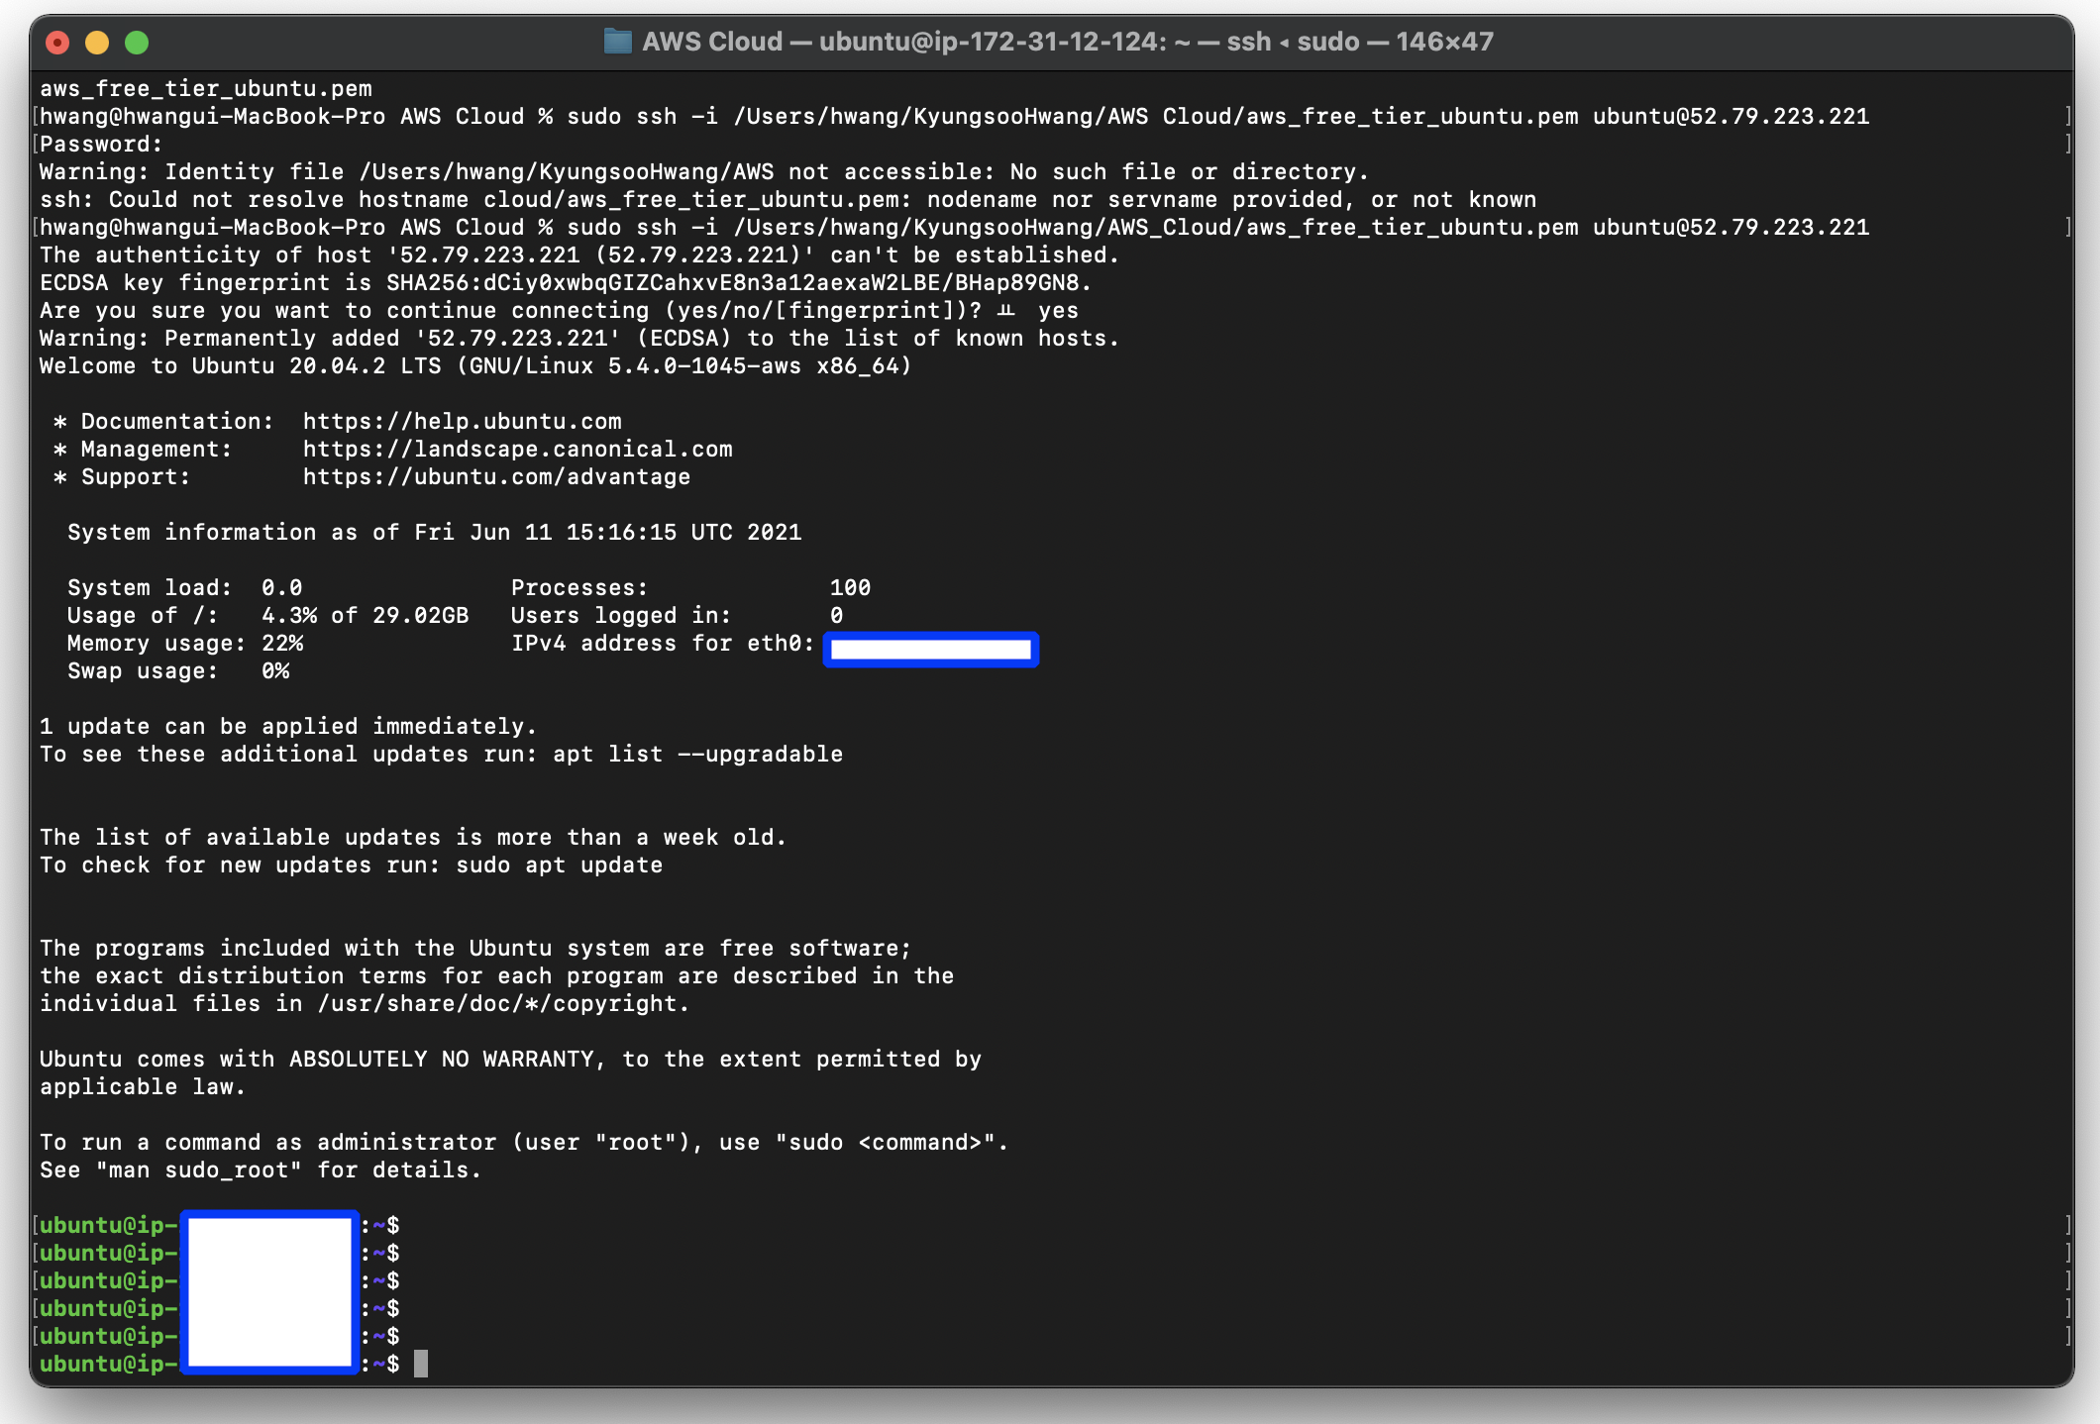This screenshot has width=2100, height=1424.
Task: Click 'aws_free_tier_ubuntu.pem' on the first line
Action: 206,89
